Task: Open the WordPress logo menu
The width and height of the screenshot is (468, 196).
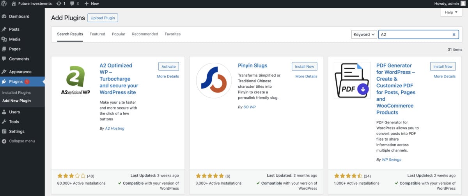Action: (4, 4)
